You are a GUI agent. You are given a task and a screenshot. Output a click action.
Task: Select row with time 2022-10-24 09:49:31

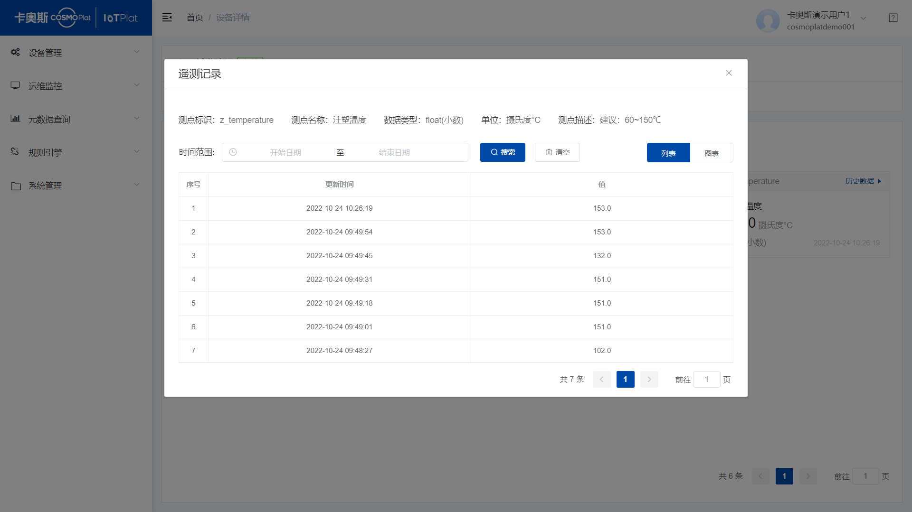456,279
